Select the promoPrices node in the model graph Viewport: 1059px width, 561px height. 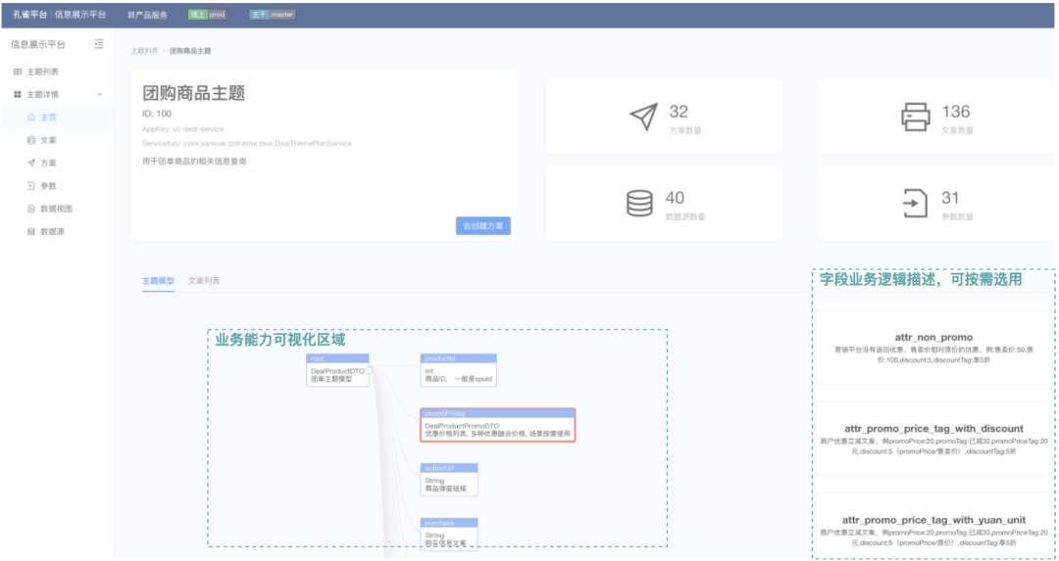click(x=497, y=425)
